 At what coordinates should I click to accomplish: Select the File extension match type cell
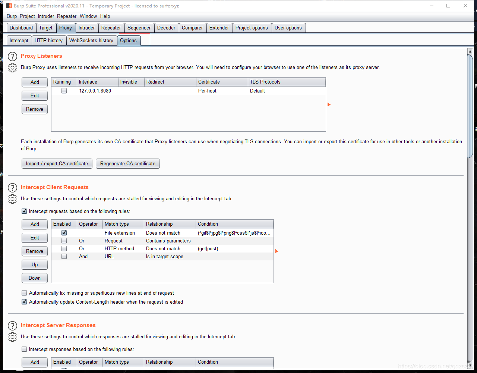click(x=123, y=233)
